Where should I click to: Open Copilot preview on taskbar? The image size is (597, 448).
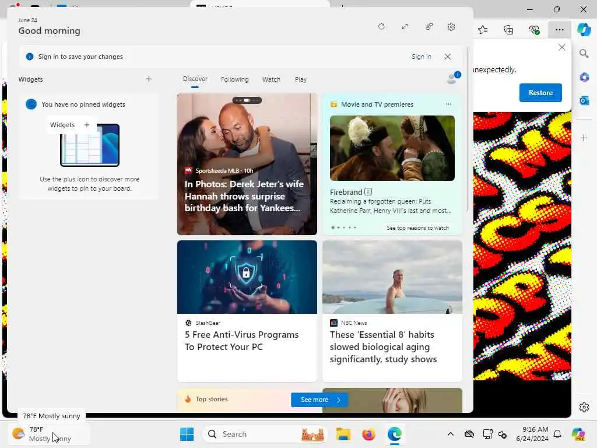point(578,434)
